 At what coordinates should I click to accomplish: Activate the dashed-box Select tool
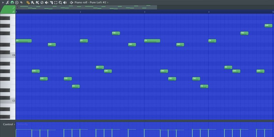tap(56, 2)
